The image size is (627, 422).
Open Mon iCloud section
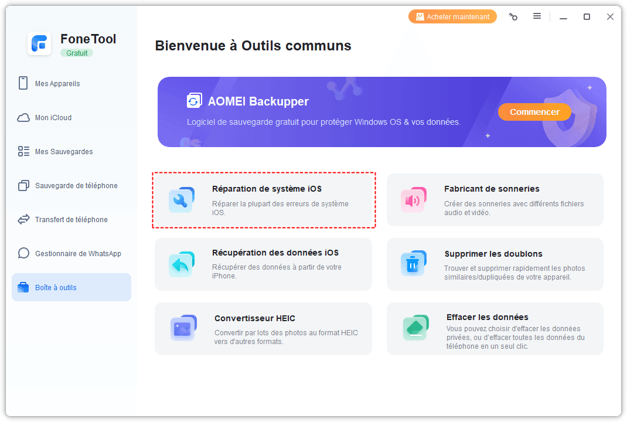click(53, 118)
